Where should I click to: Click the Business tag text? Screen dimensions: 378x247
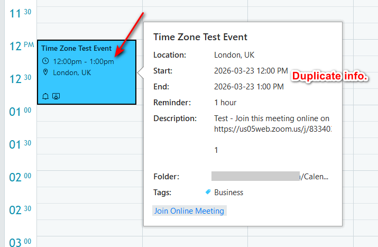click(229, 193)
